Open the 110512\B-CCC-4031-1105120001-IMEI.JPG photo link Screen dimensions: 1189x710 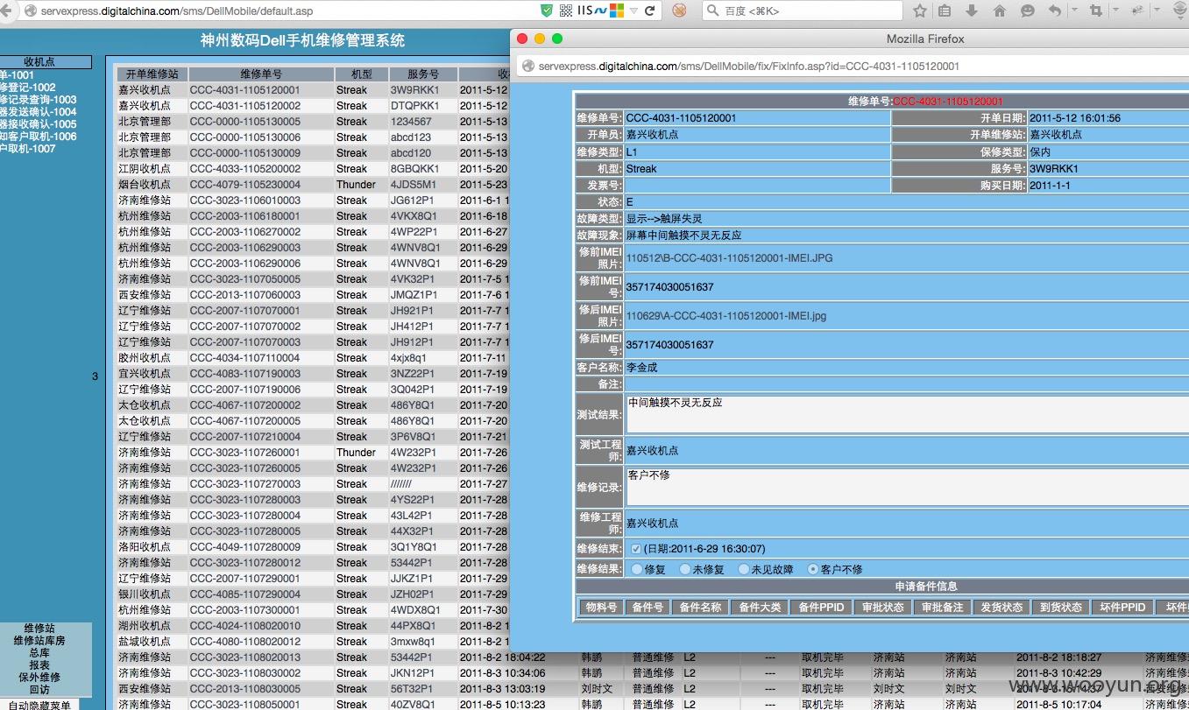pos(729,258)
